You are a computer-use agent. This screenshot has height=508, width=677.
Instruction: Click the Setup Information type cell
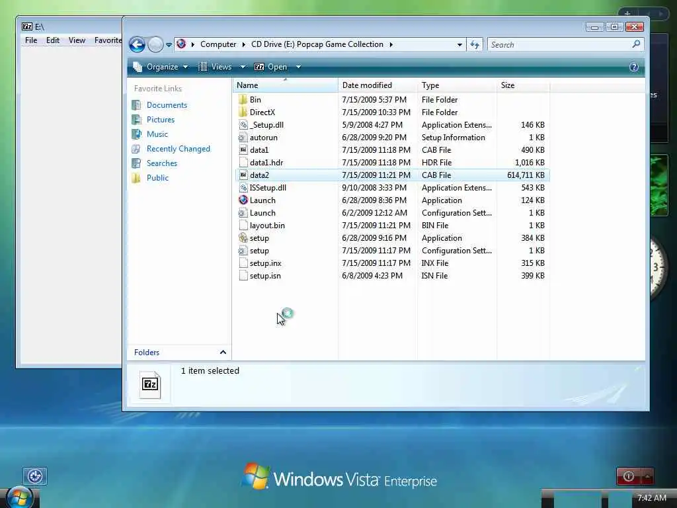(454, 138)
